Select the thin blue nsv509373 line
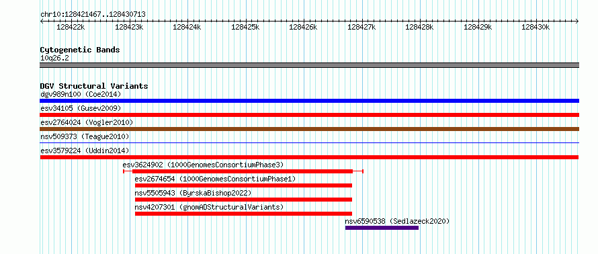The width and height of the screenshot is (598, 254). coord(309,142)
